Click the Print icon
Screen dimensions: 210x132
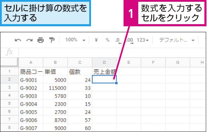41,40
